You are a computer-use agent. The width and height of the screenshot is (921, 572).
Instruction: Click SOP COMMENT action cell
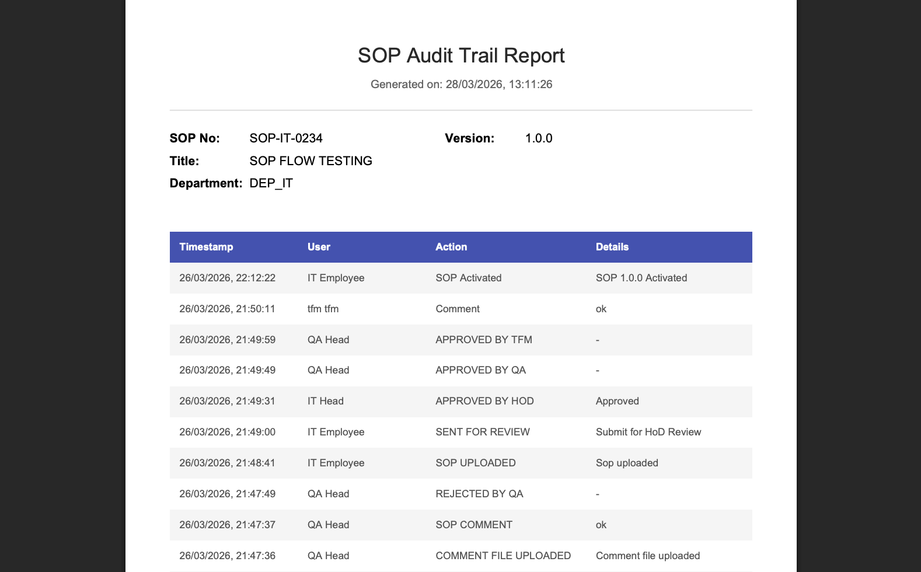coord(474,525)
